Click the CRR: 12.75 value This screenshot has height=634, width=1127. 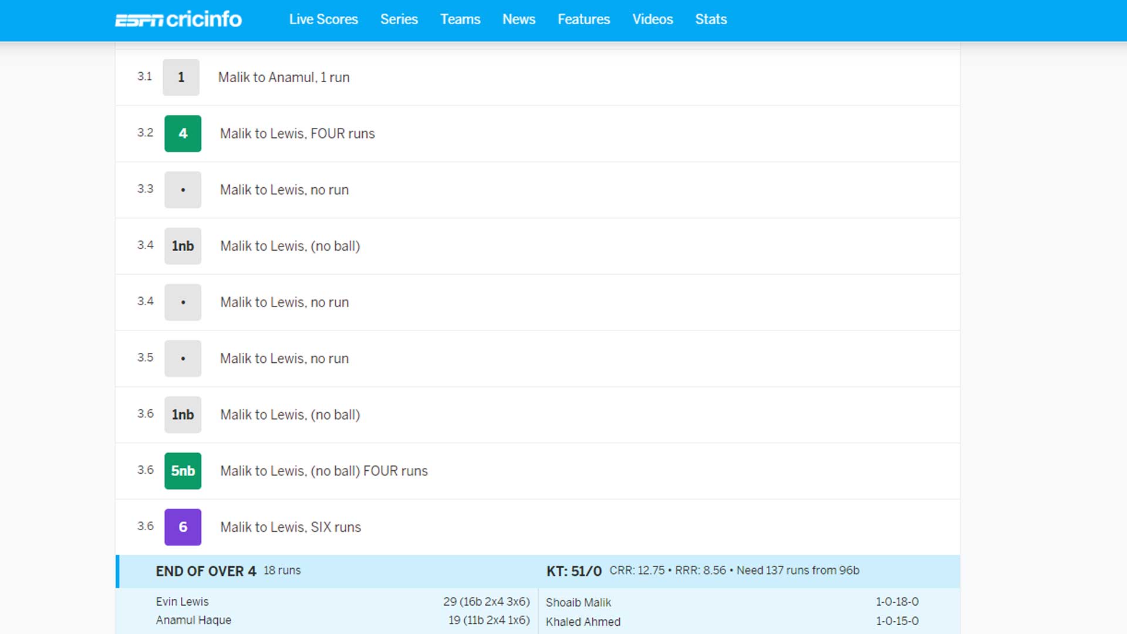(637, 571)
